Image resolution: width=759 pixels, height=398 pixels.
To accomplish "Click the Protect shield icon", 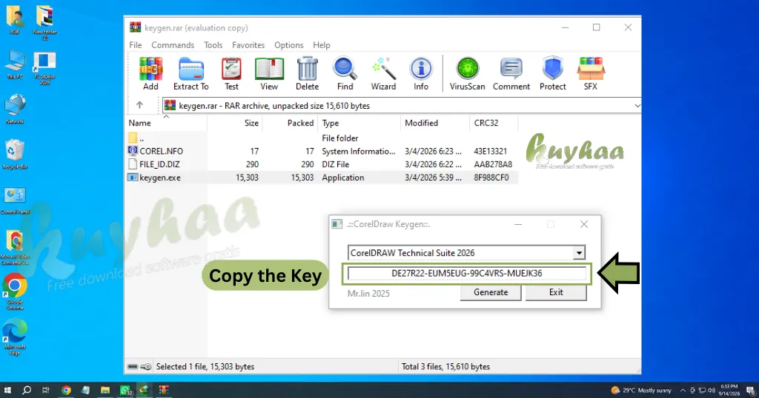I will [552, 73].
